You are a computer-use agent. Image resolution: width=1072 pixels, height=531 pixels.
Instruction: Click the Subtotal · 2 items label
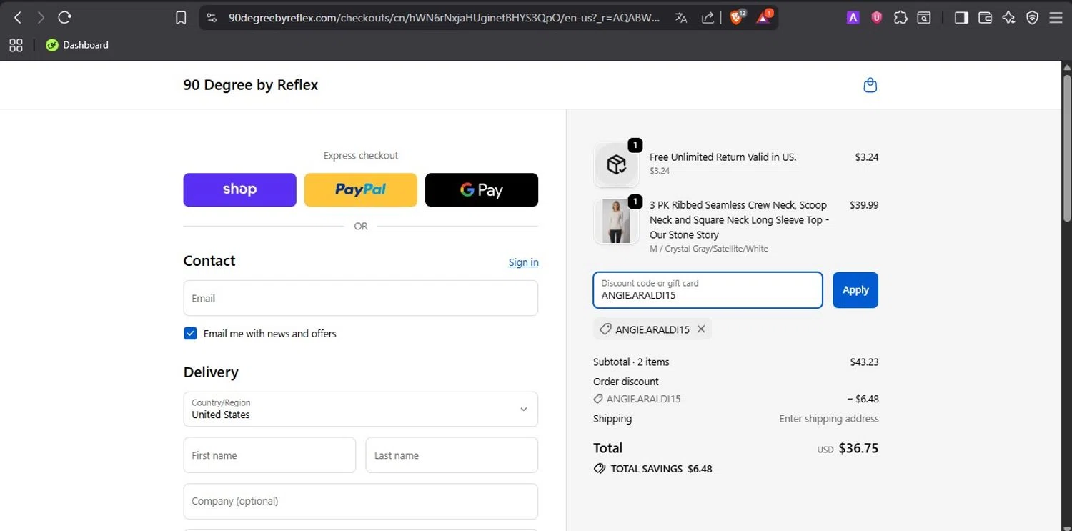coord(631,362)
